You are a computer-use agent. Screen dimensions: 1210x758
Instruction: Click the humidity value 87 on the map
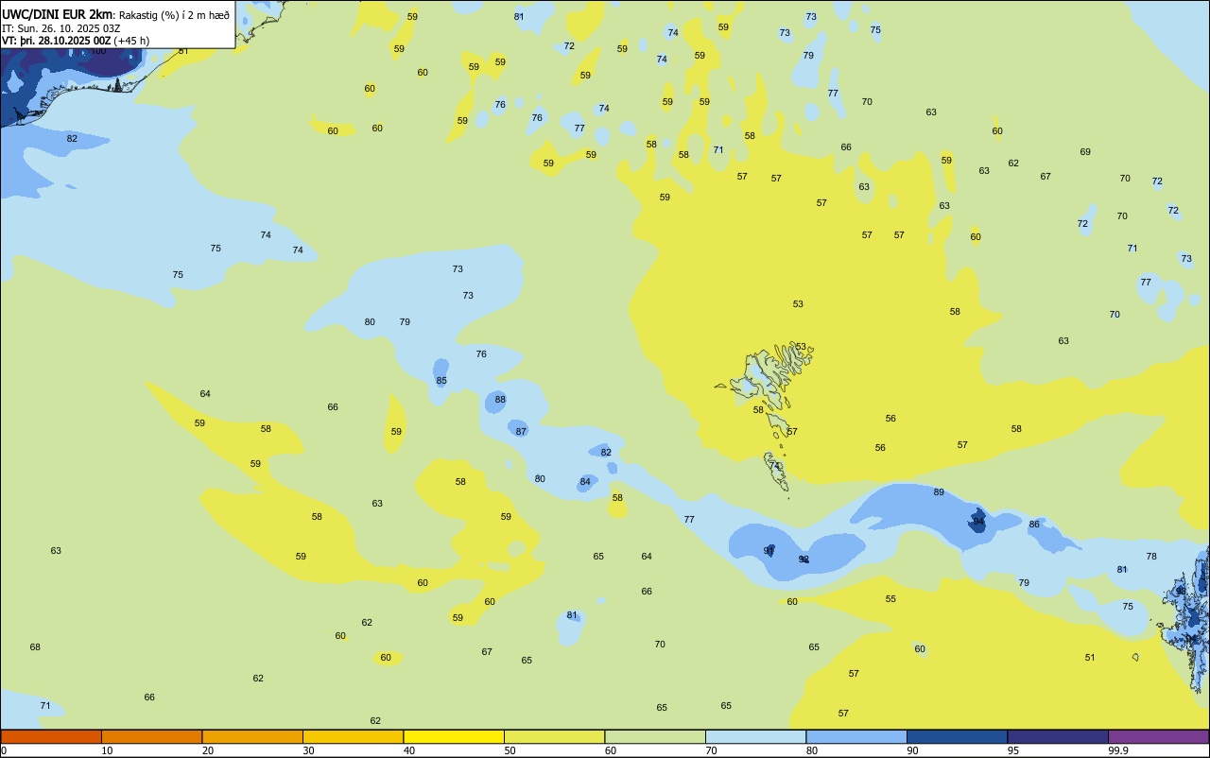tap(521, 432)
